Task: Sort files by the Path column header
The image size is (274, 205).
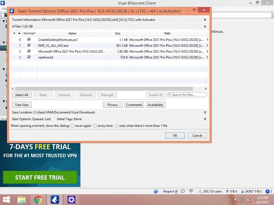Action: pos(167,33)
